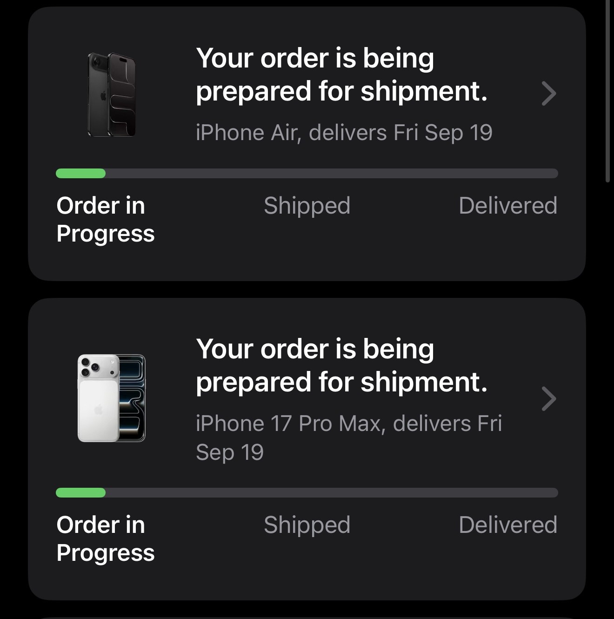The height and width of the screenshot is (619, 614).
Task: Select 'Shipped' step for iPhone Air order
Action: [x=307, y=206]
